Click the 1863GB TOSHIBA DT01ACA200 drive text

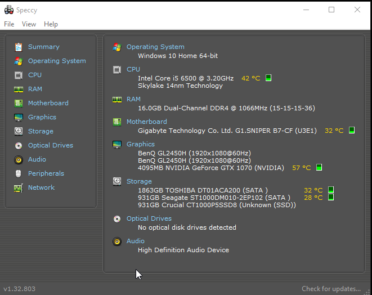coord(203,190)
